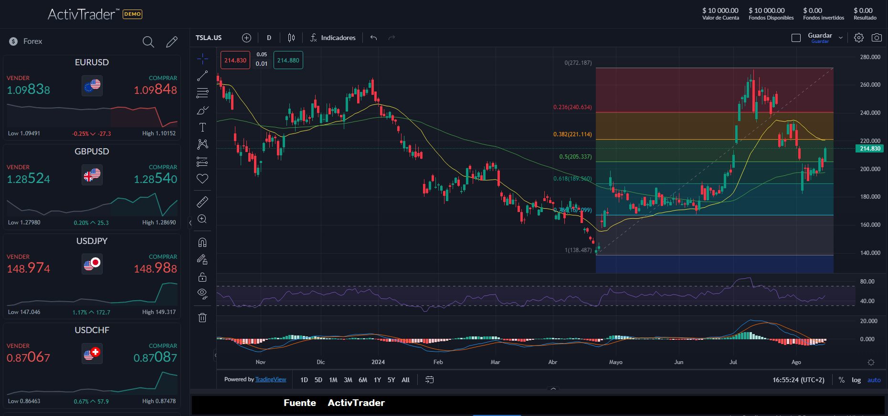Click the ruler measure tool

pos(202,202)
